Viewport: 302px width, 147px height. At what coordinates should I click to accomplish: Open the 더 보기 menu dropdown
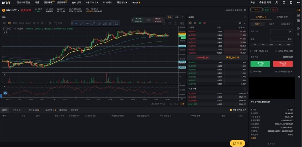click(107, 2)
